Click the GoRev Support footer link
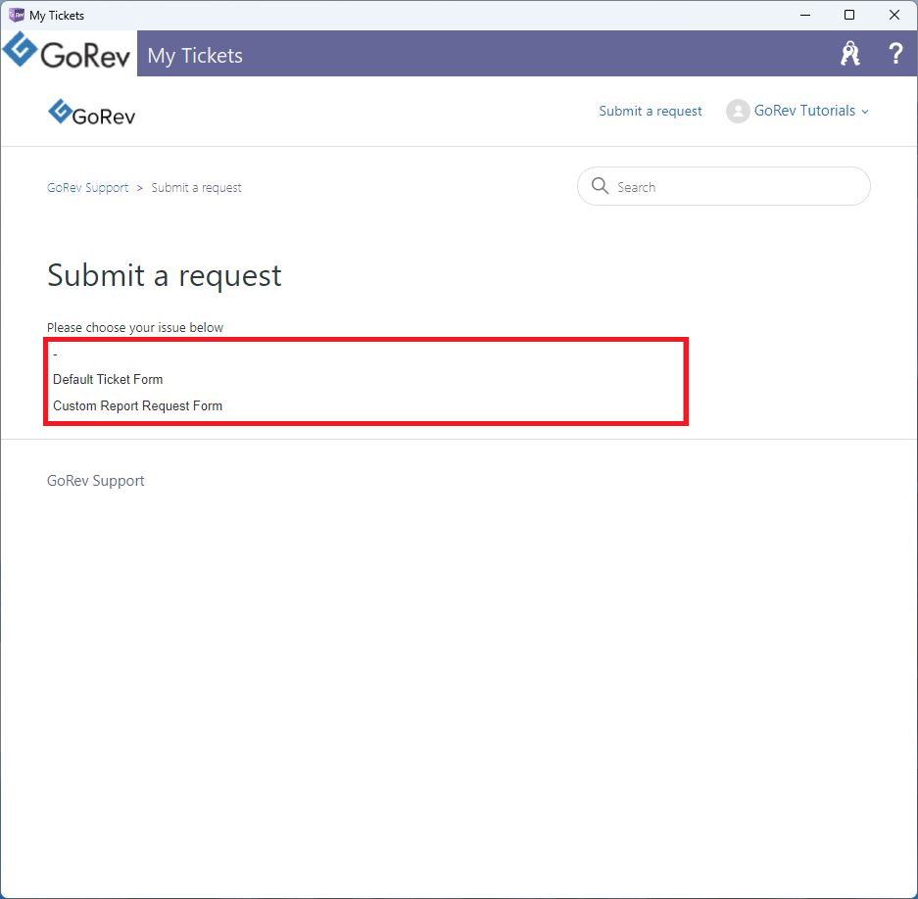The height and width of the screenshot is (899, 918). (95, 481)
